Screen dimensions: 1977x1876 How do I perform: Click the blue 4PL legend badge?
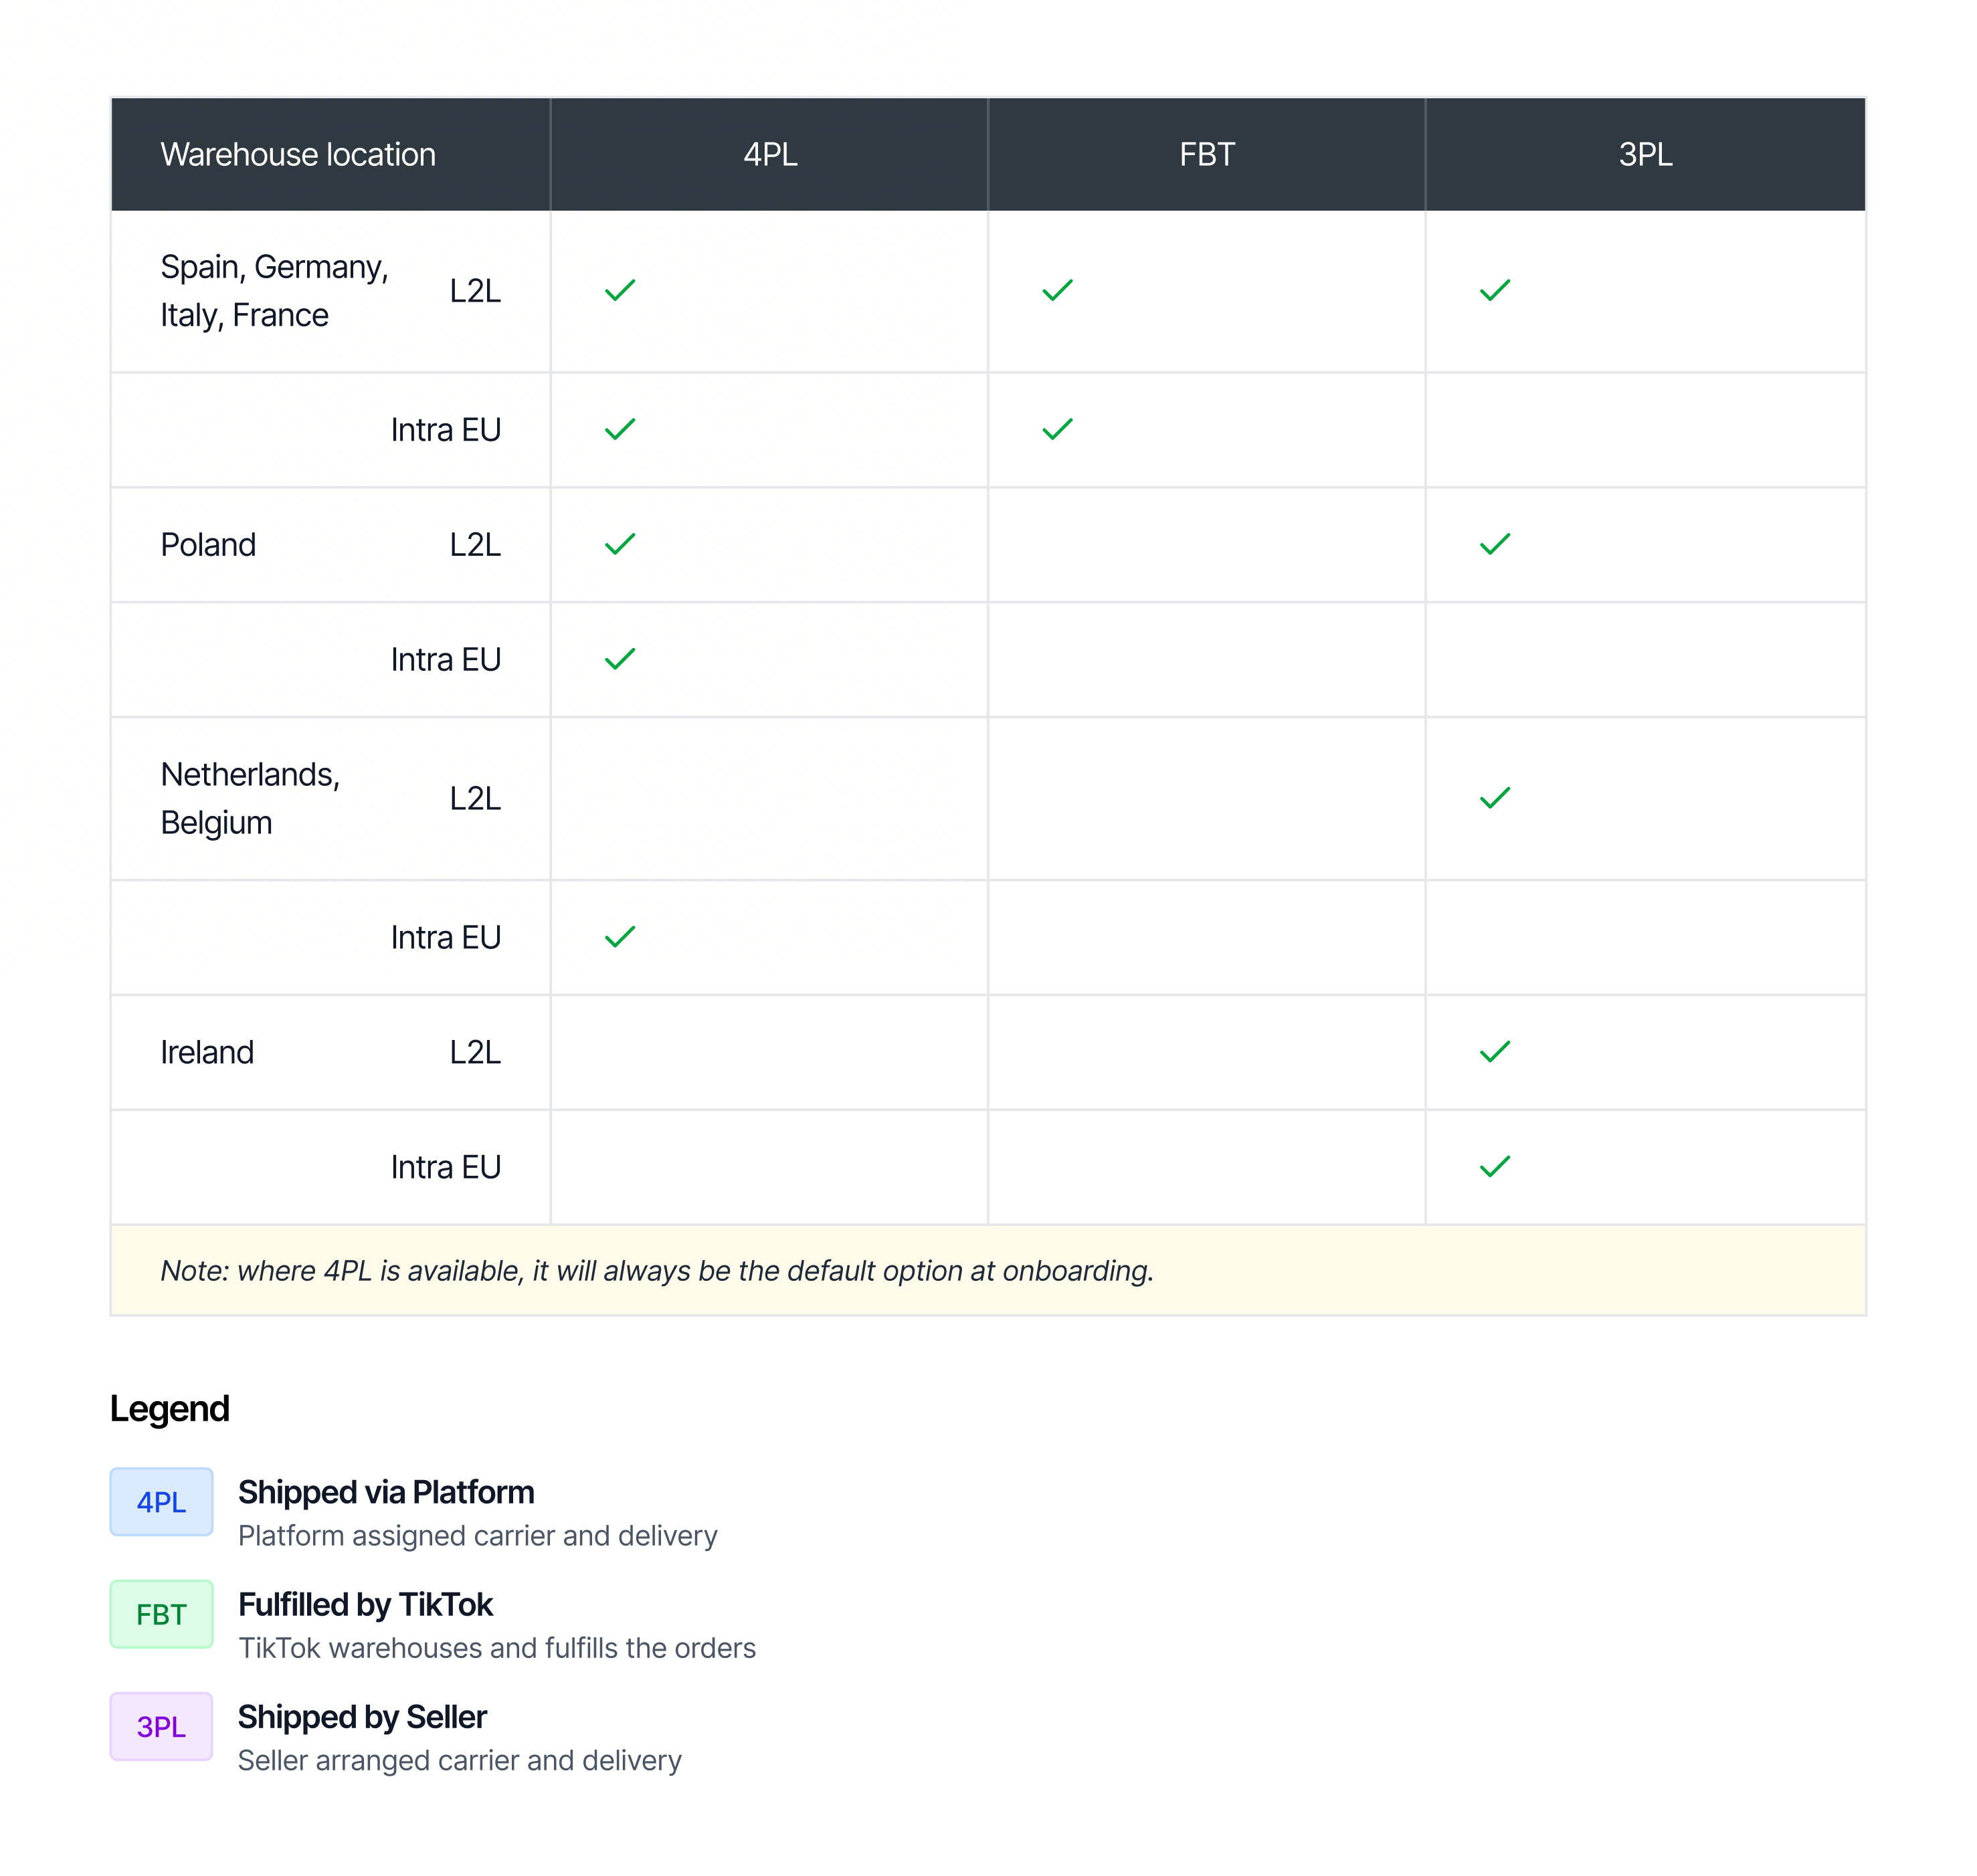click(x=161, y=1502)
